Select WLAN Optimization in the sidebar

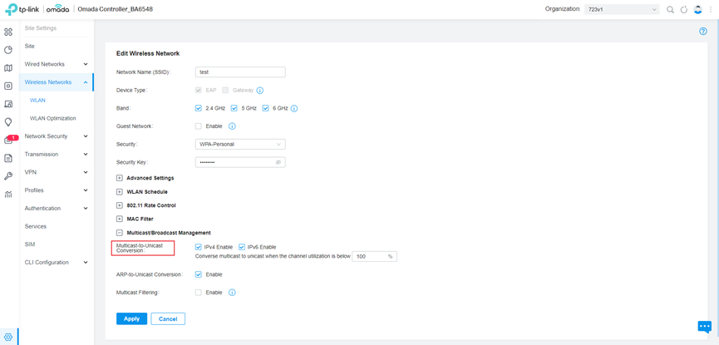tap(52, 118)
